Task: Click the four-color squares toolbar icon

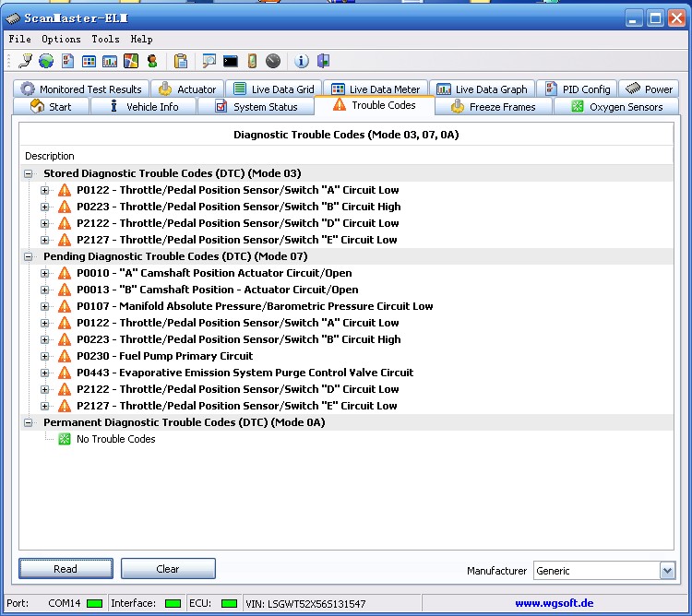Action: [131, 61]
